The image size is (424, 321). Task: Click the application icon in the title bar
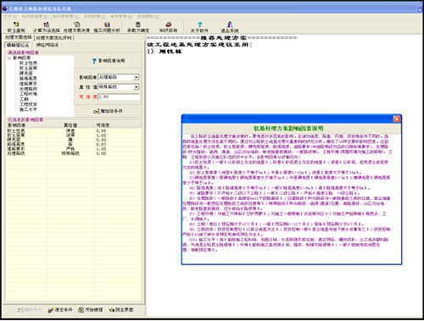(x=4, y=8)
